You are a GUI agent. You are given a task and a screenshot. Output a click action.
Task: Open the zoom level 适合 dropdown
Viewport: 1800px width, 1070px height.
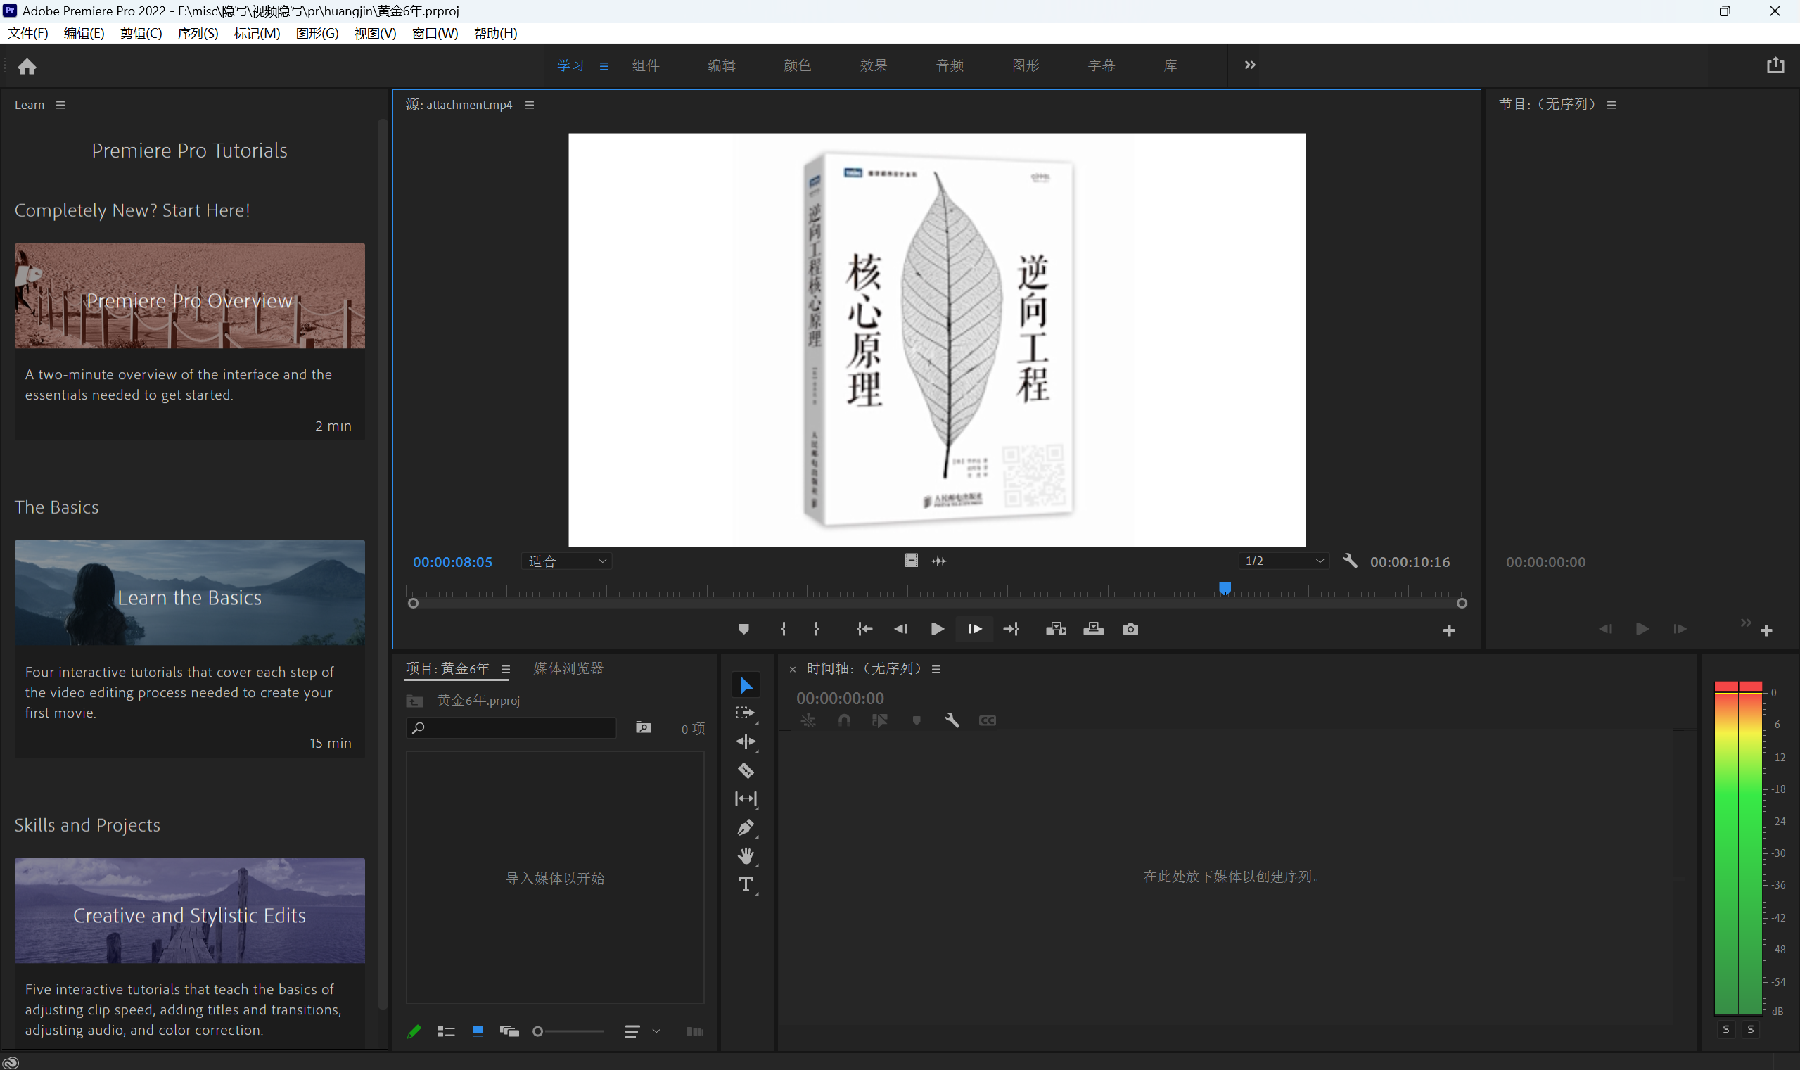point(567,561)
